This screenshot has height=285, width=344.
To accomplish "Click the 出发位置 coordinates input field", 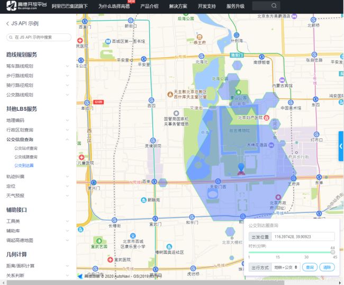I will (303, 237).
